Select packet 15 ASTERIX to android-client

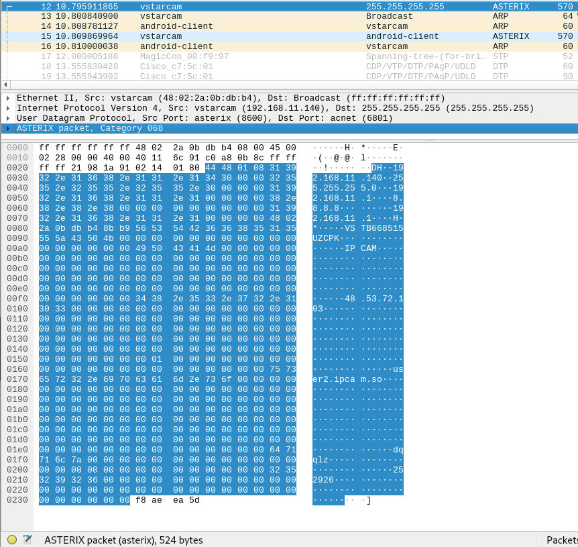pyautogui.click(x=289, y=36)
